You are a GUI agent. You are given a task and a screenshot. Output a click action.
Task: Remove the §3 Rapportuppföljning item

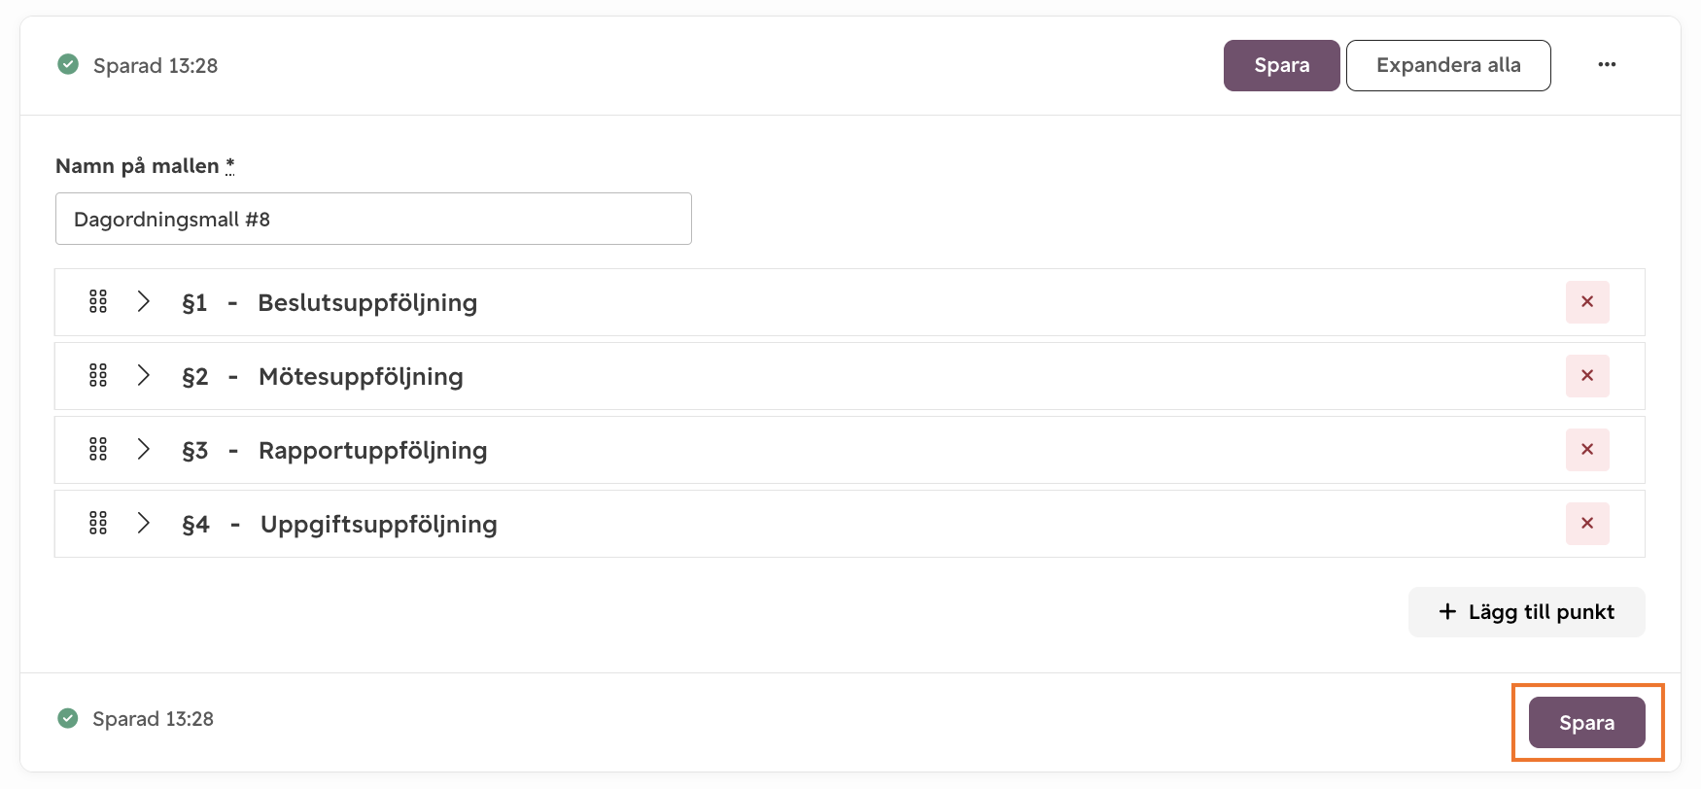point(1587,450)
